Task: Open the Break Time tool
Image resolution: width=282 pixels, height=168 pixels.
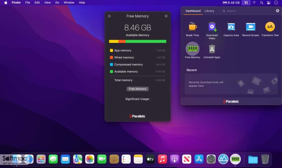Action: (192, 29)
